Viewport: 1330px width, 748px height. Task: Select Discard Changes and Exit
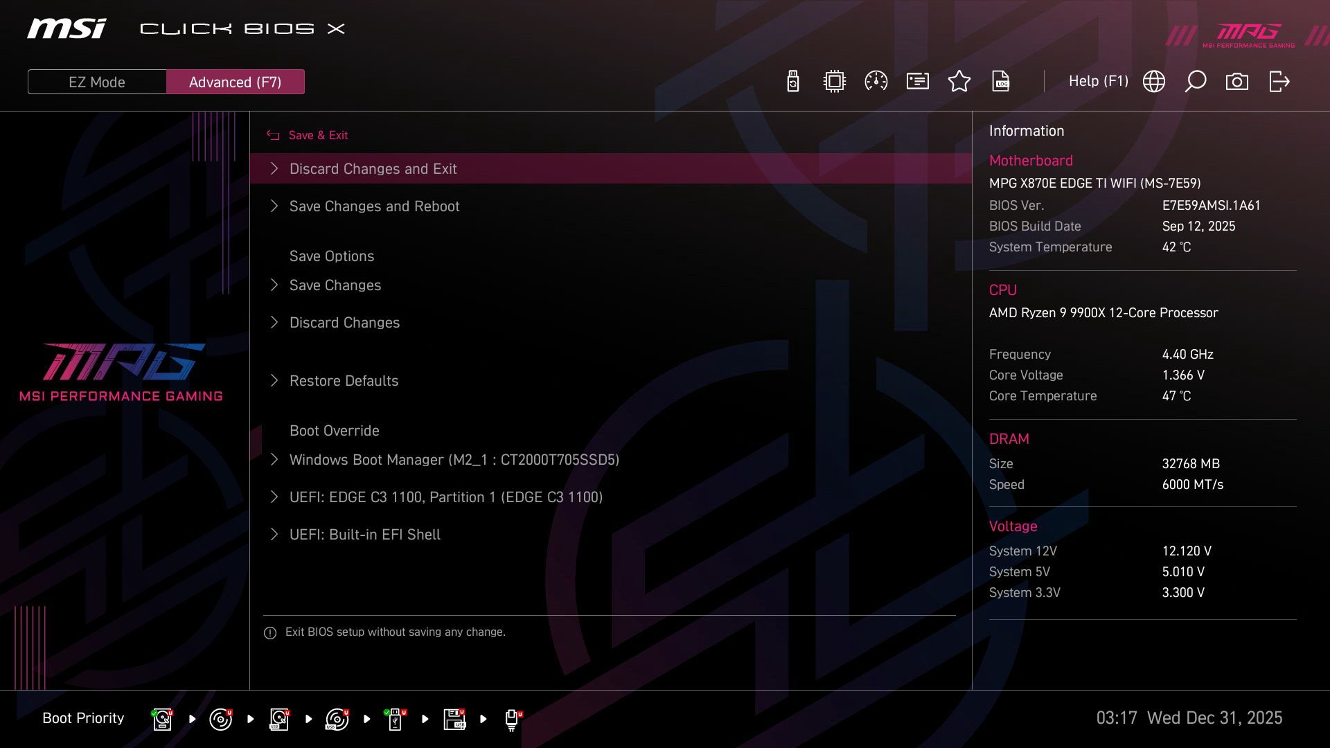[373, 168]
